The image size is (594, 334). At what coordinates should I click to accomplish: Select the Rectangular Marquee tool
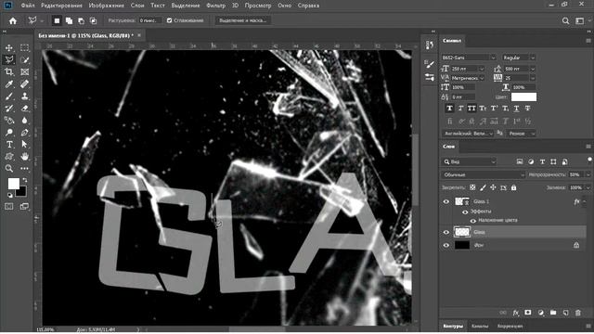(x=25, y=48)
